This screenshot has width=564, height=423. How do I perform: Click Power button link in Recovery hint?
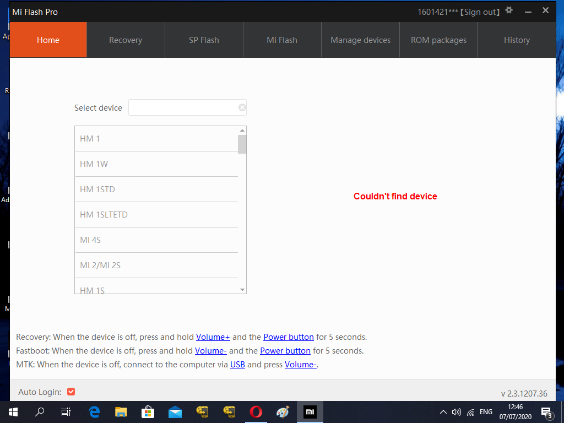(x=289, y=337)
